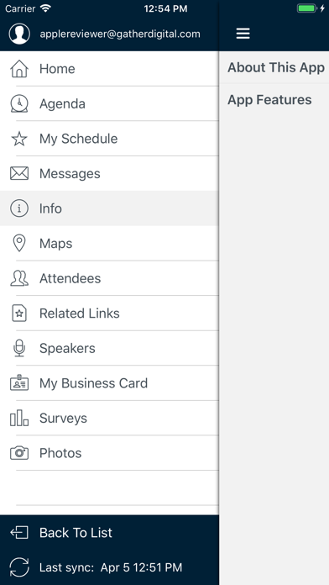Click the My Schedule star icon
Image resolution: width=329 pixels, height=585 pixels.
tap(19, 139)
